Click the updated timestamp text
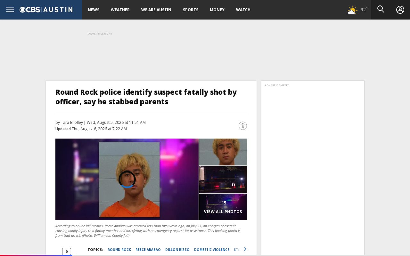Screen dimensions: 410x256 (x=91, y=129)
